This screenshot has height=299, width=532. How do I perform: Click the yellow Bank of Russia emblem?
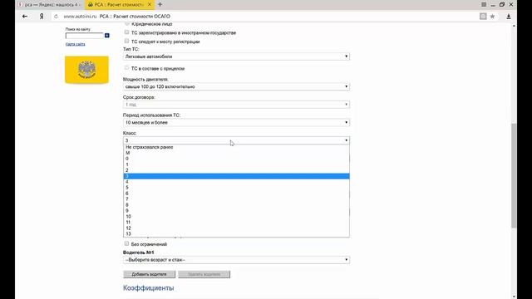[x=86, y=70]
